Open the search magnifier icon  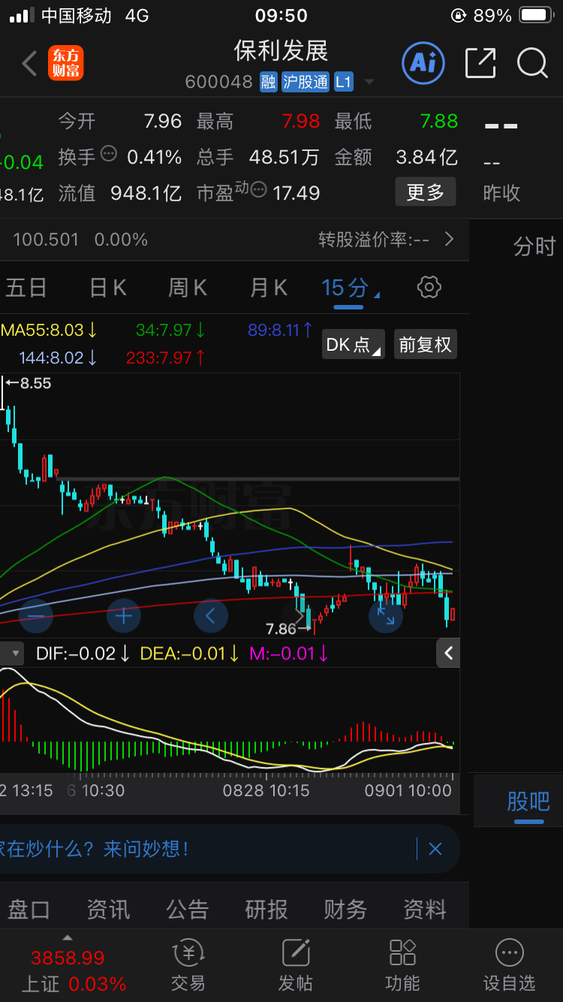pos(532,63)
